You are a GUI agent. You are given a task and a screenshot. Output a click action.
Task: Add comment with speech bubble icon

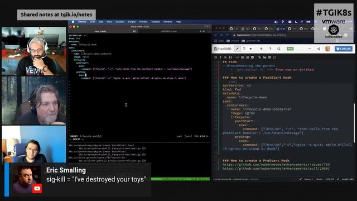[274, 57]
